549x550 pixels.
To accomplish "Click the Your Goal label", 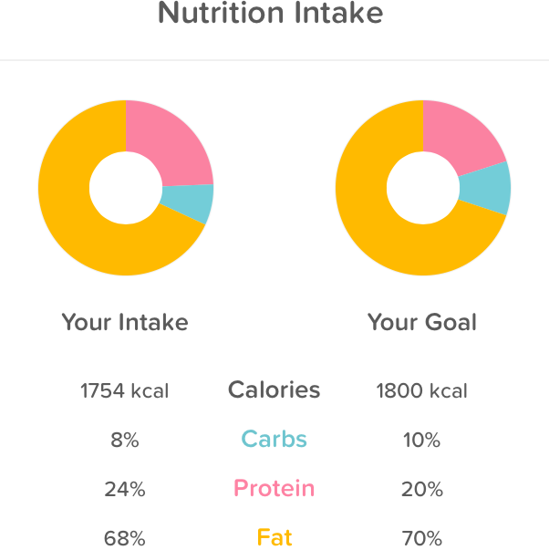I will coord(422,322).
